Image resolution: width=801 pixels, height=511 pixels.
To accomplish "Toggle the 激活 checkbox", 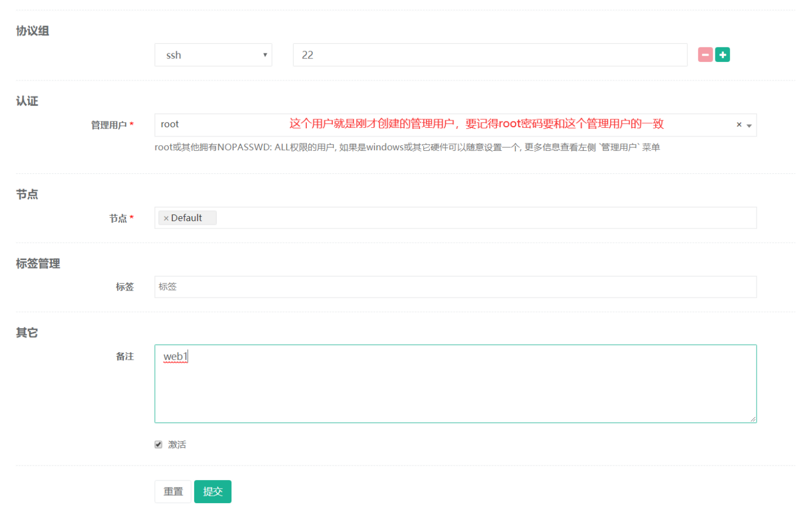I will coord(159,445).
